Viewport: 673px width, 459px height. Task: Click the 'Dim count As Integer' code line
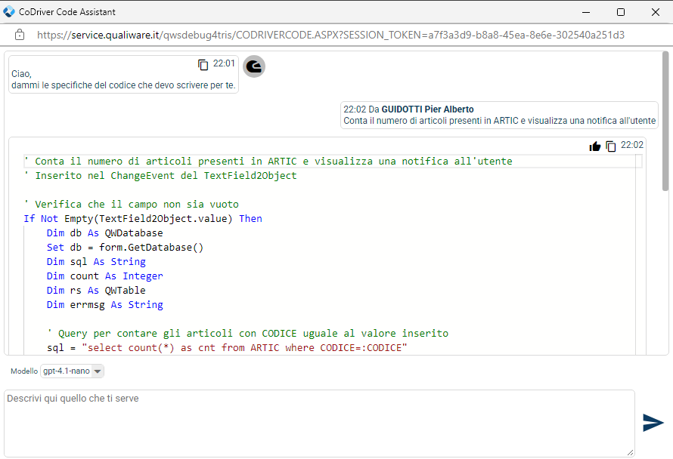(104, 276)
